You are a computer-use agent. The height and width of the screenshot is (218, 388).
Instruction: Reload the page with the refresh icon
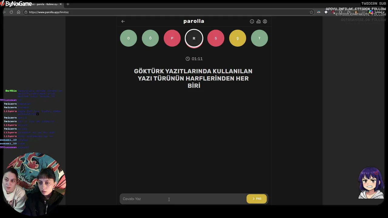[11, 12]
